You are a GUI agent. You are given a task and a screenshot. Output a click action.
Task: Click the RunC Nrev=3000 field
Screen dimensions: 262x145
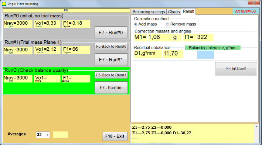(x=18, y=79)
